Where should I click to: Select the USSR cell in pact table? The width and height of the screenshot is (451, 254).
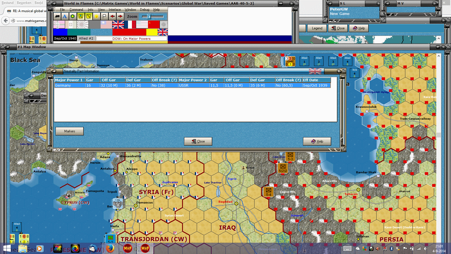[194, 85]
